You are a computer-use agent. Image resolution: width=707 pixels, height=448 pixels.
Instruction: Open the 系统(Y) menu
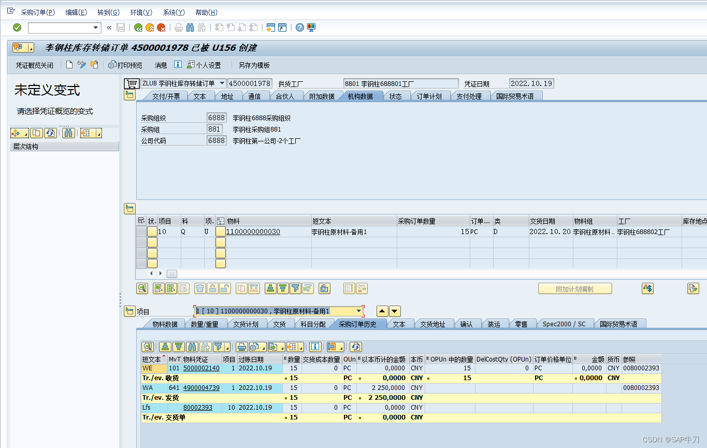[174, 12]
